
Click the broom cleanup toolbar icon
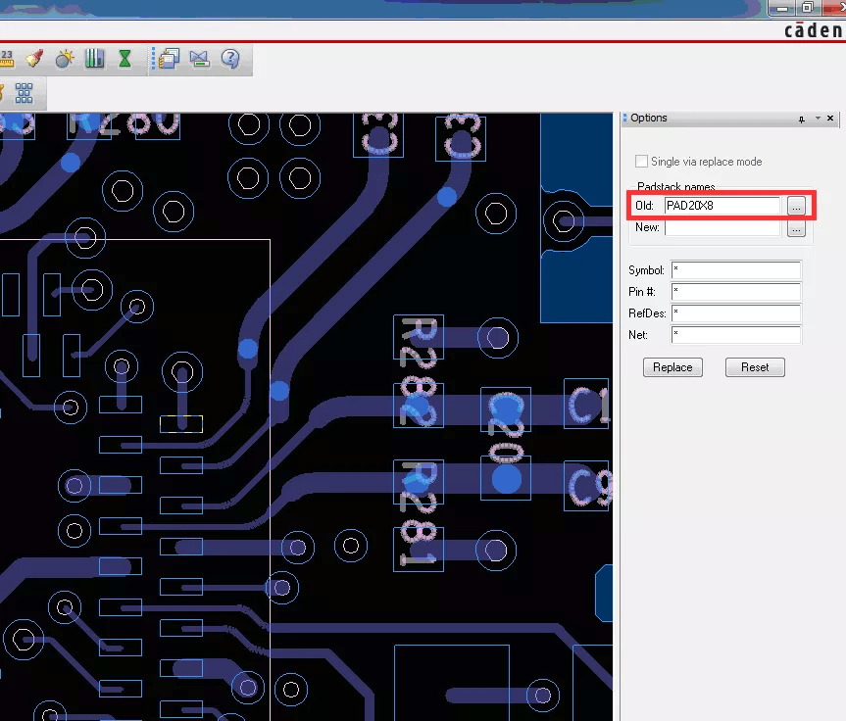click(x=35, y=59)
